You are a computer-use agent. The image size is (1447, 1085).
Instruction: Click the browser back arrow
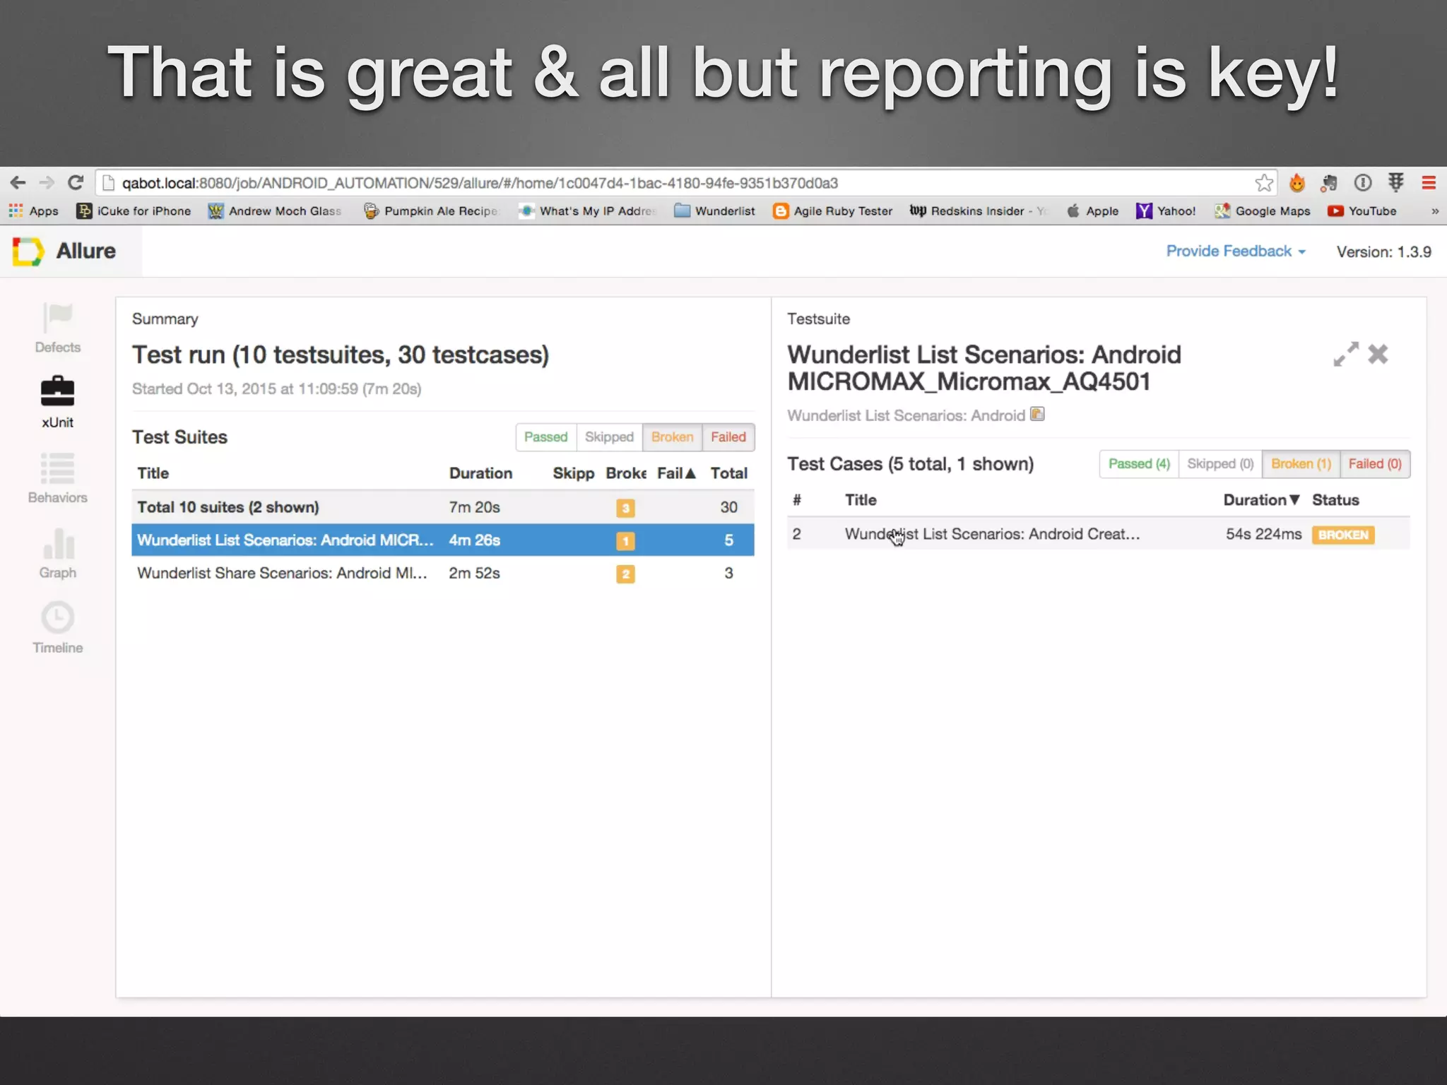tap(18, 183)
